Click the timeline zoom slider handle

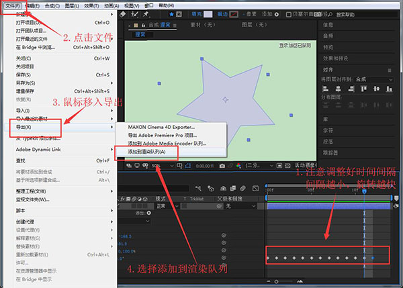click(276, 281)
